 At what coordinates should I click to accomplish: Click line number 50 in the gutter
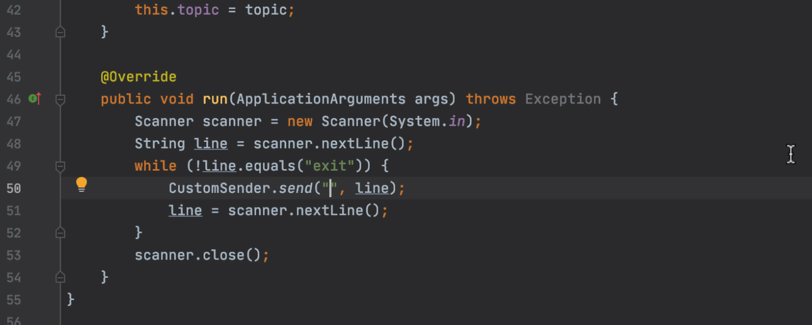[x=14, y=188]
